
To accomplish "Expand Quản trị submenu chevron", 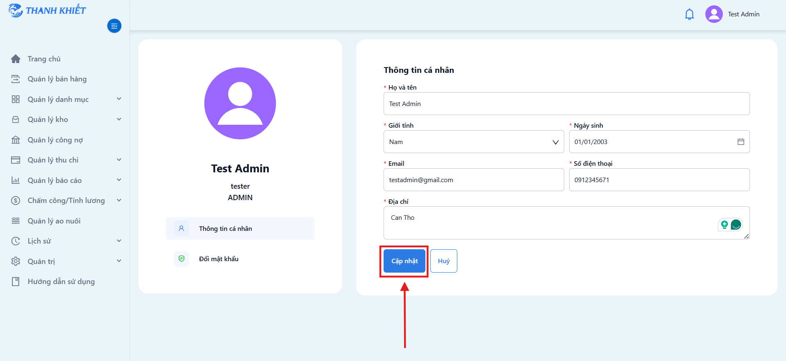I will click(119, 261).
